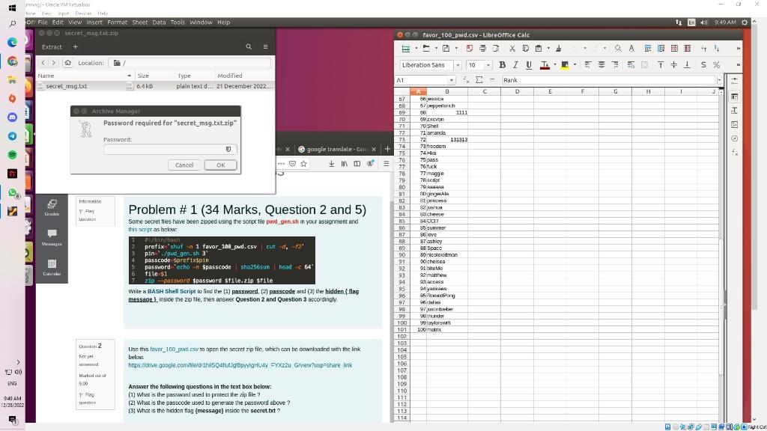
Task: Open the Open-file dropdown arrow in Calc
Action: (437, 49)
